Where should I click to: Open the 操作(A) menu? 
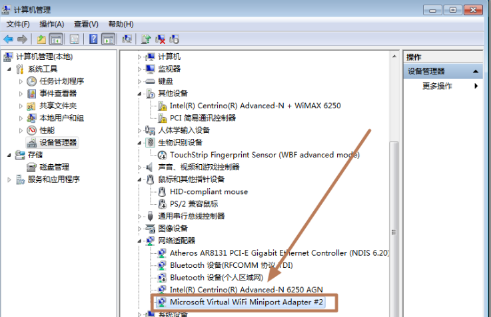pyautogui.click(x=52, y=24)
